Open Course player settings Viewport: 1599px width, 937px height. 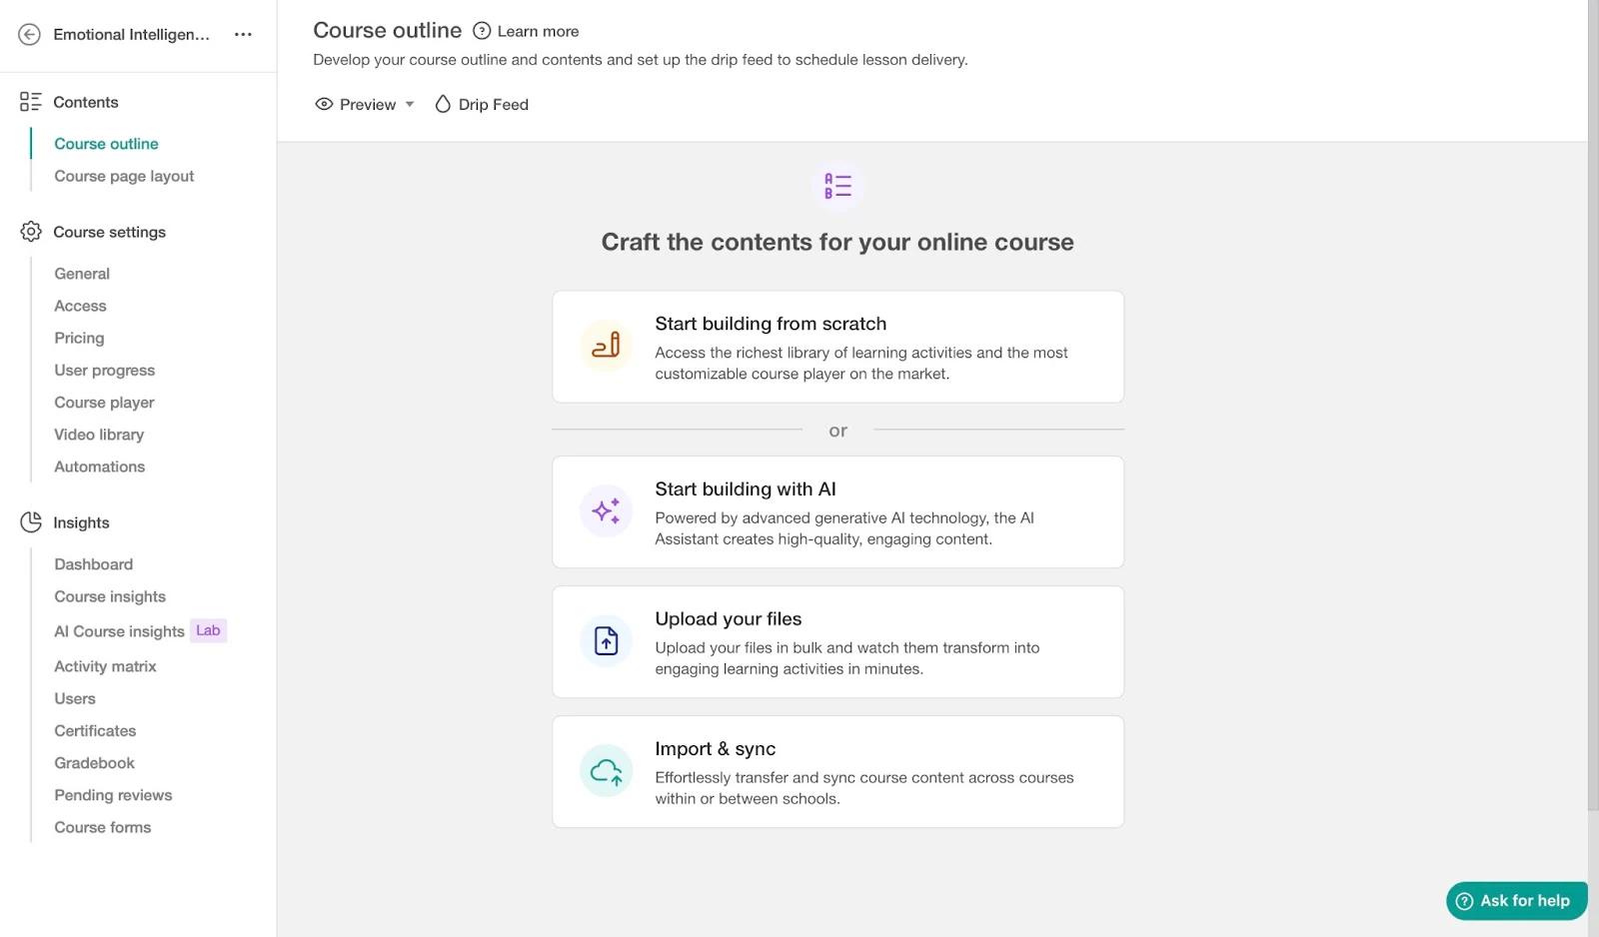click(104, 403)
